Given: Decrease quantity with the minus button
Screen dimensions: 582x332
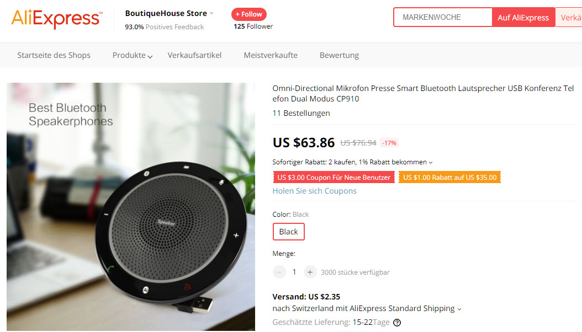Looking at the screenshot, I should point(279,272).
